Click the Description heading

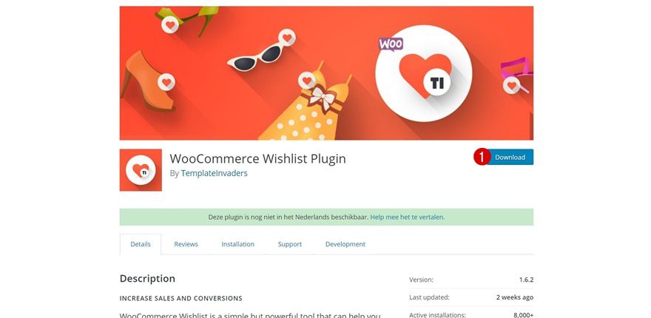[147, 279]
